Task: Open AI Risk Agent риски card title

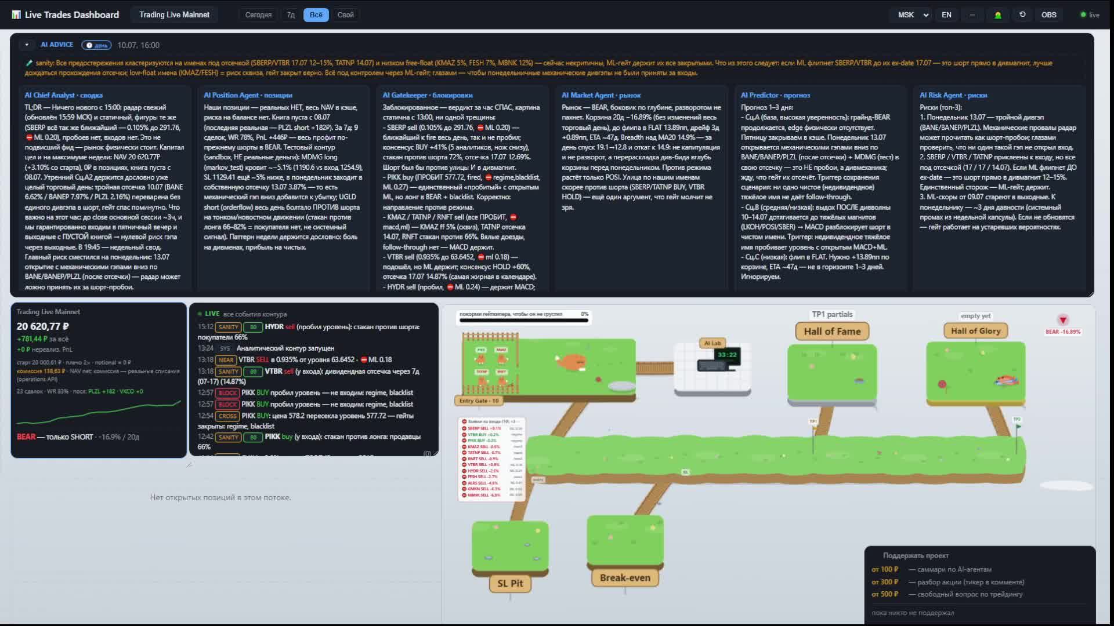Action: 953,95
